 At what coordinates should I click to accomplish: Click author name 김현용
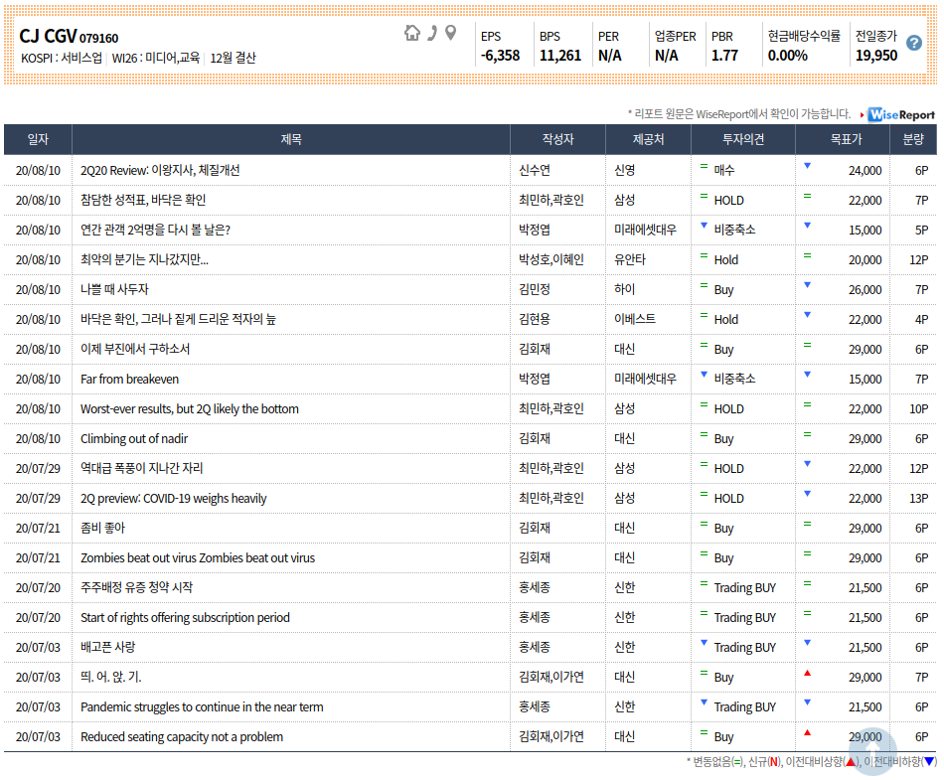pyautogui.click(x=535, y=320)
